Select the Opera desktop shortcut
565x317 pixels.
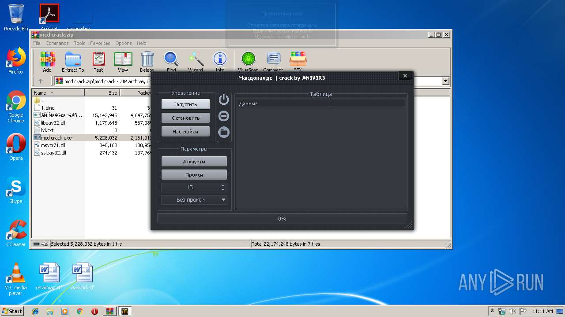coord(16,147)
